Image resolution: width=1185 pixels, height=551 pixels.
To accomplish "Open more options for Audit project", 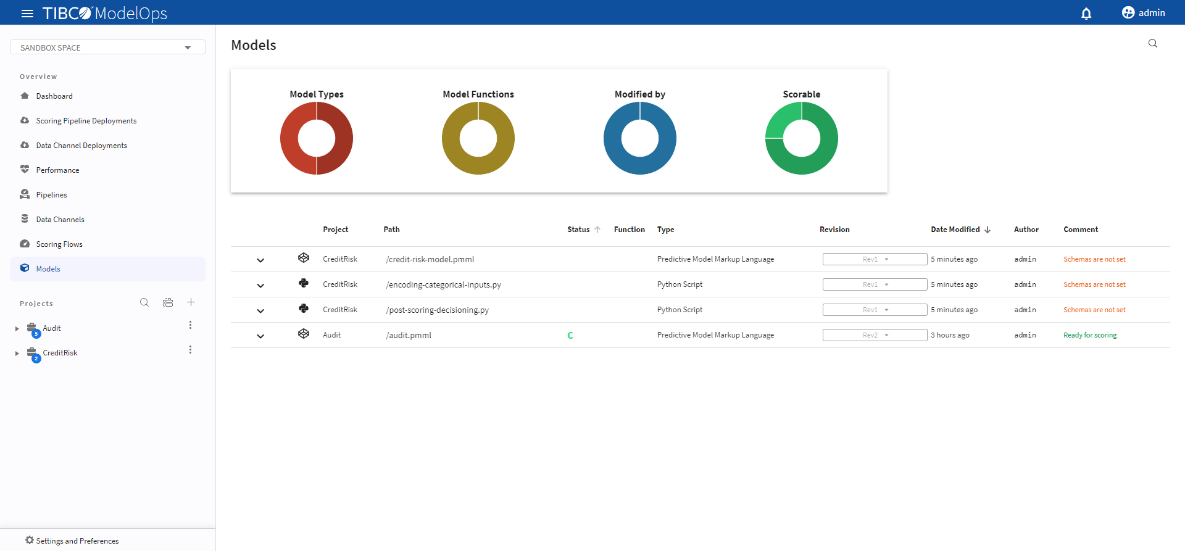I will click(190, 325).
